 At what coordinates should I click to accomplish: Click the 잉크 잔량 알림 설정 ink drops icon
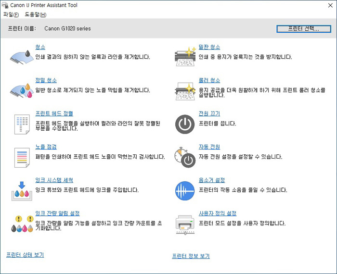click(x=22, y=224)
